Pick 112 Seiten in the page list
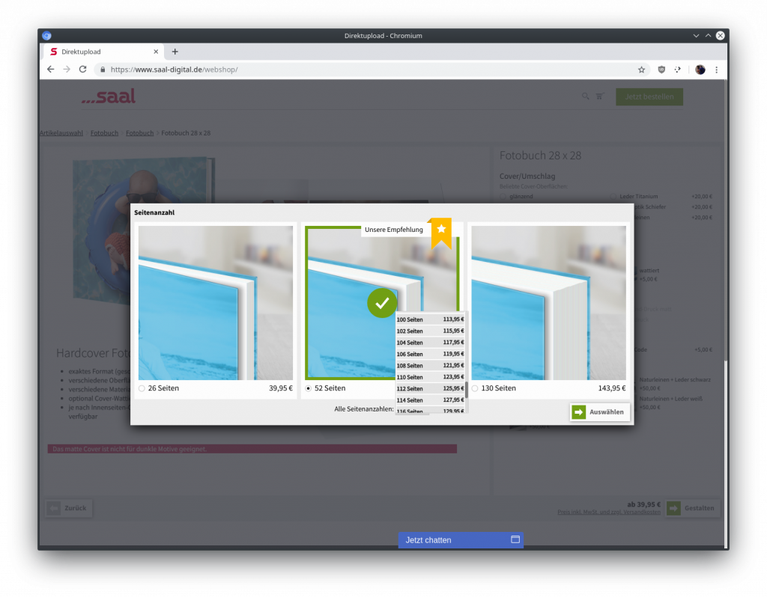Screen dimensions: 767x597 pyautogui.click(x=429, y=388)
